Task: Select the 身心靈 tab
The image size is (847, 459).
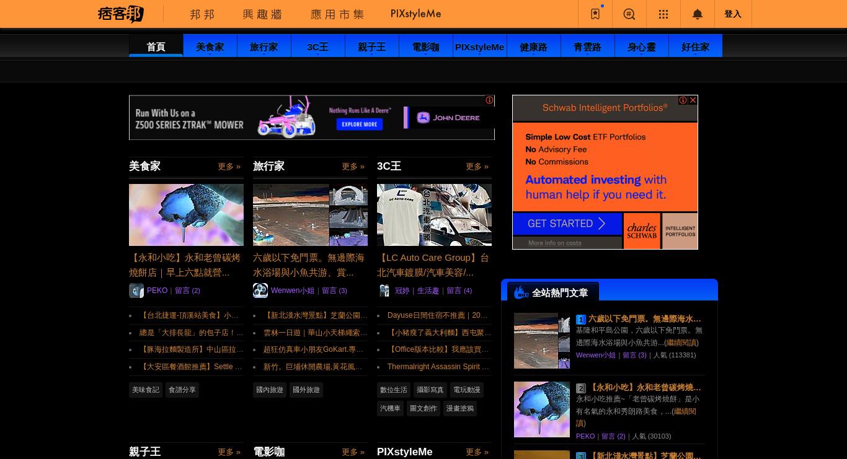Action: point(642,46)
